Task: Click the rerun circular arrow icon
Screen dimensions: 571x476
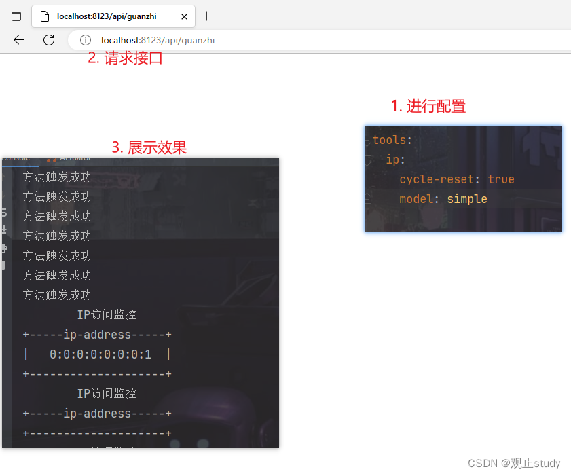Action: pyautogui.click(x=3, y=213)
